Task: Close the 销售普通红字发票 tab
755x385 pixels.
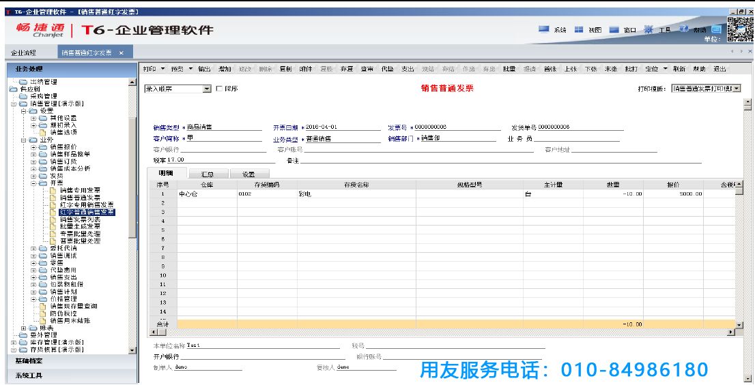Action: click(x=122, y=53)
